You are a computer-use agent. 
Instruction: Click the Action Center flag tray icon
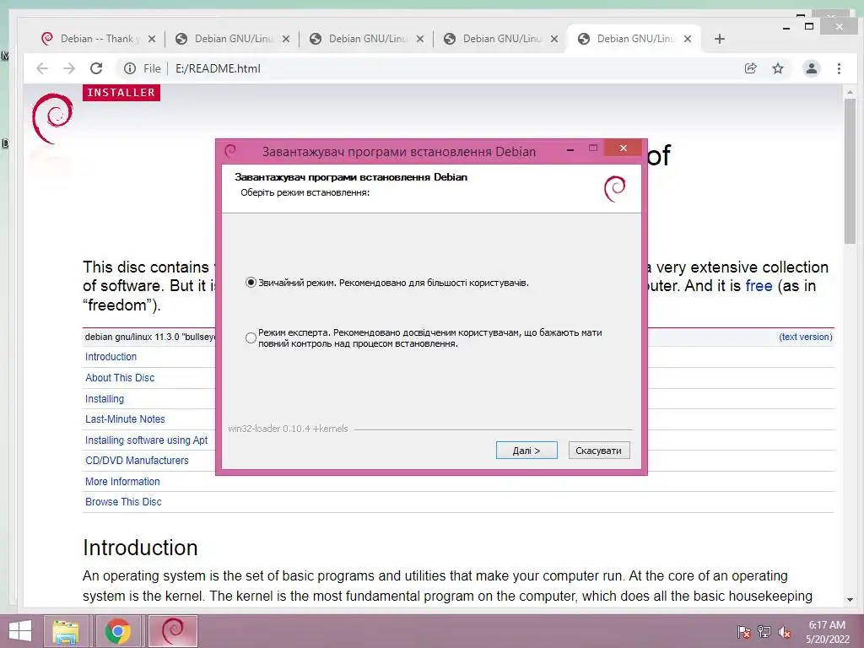[744, 632]
